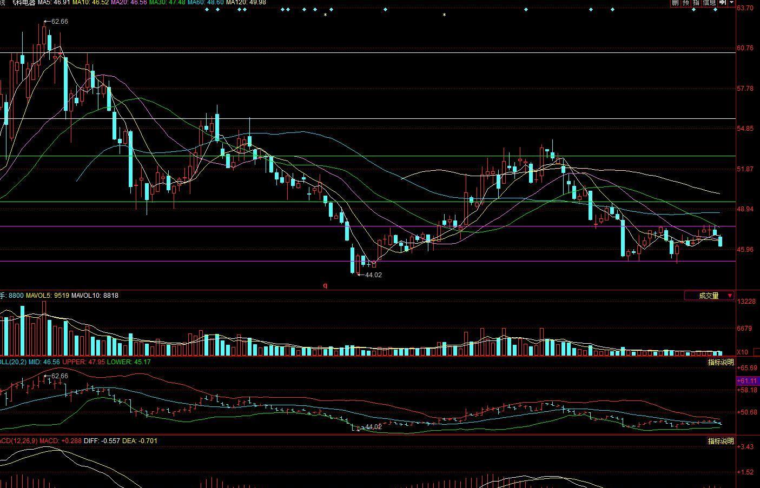
Task: Click the +1.52 MACD axis label
Action: (x=745, y=472)
